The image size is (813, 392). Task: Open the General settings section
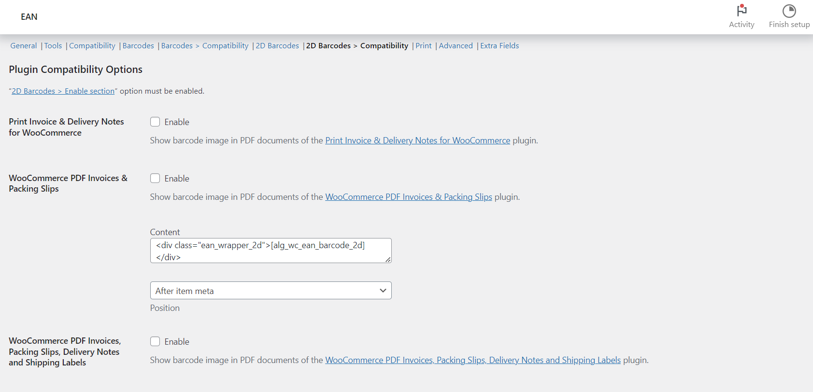click(x=23, y=45)
